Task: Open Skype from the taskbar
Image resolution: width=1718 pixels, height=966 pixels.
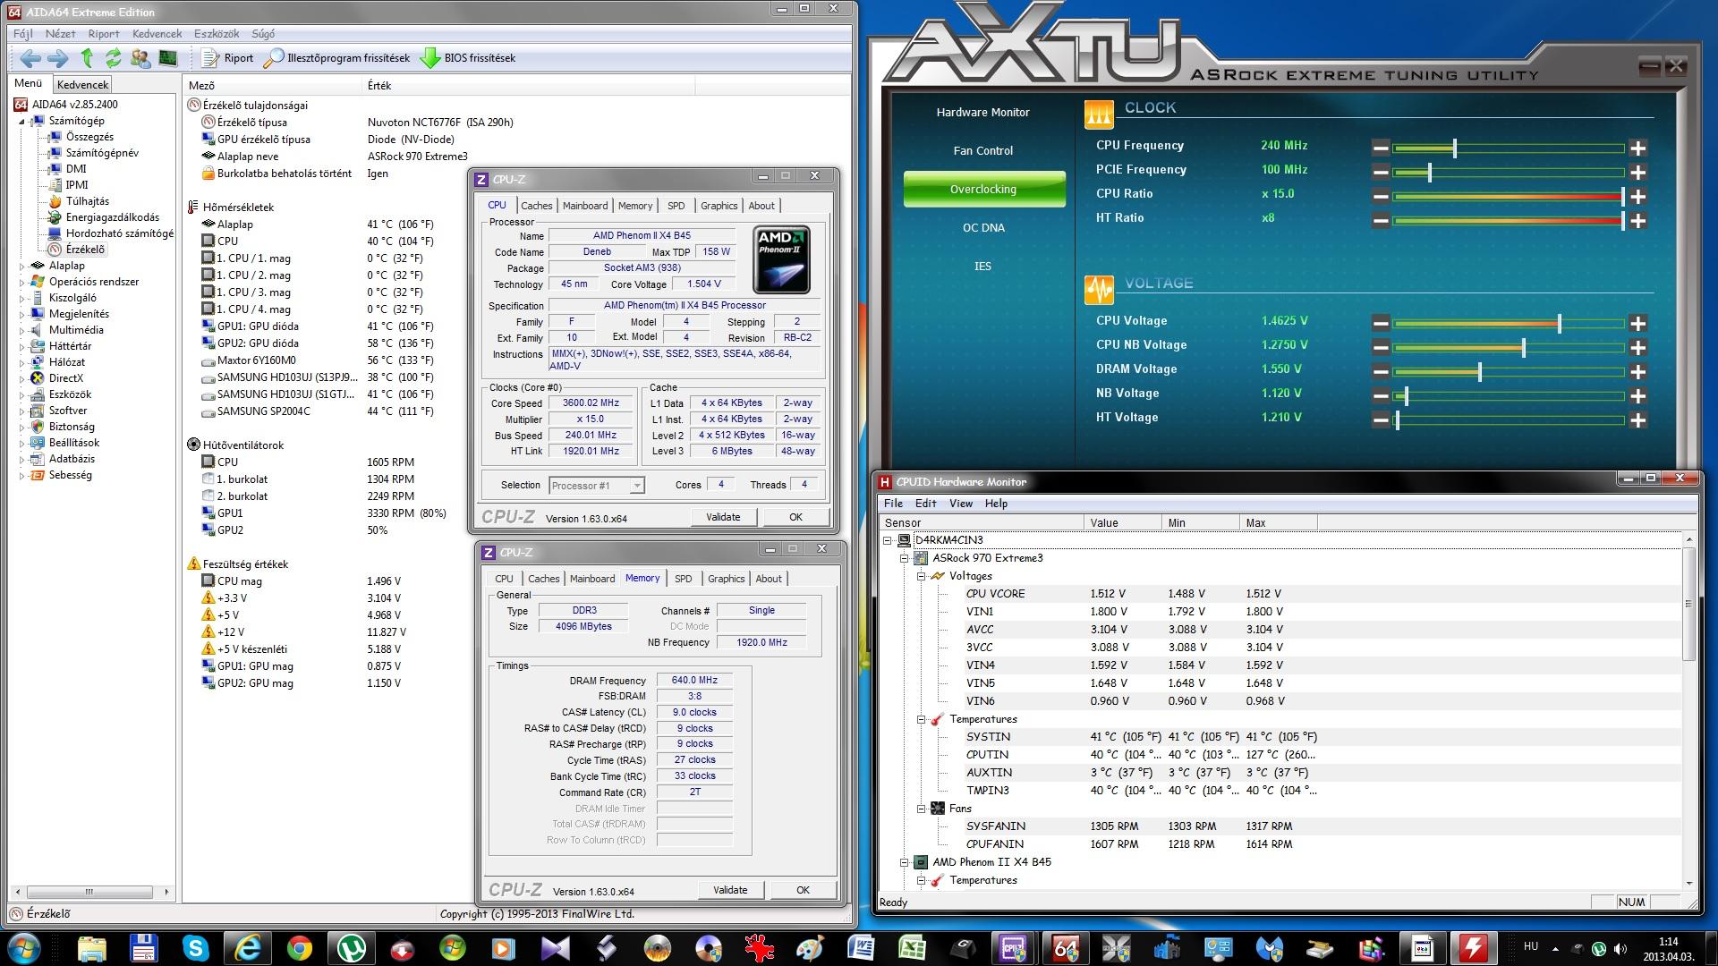Action: (195, 948)
